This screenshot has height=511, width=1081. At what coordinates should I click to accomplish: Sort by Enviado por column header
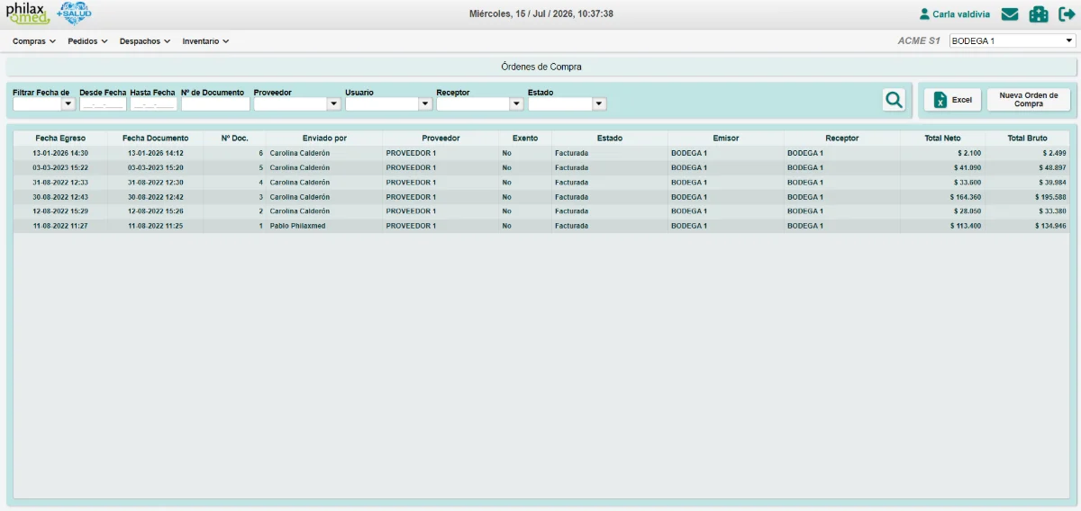click(324, 139)
